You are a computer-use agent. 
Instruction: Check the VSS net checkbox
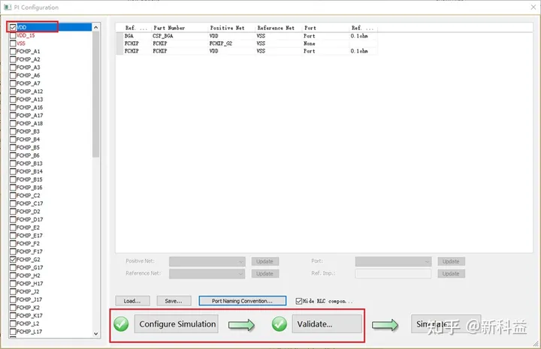click(x=13, y=43)
